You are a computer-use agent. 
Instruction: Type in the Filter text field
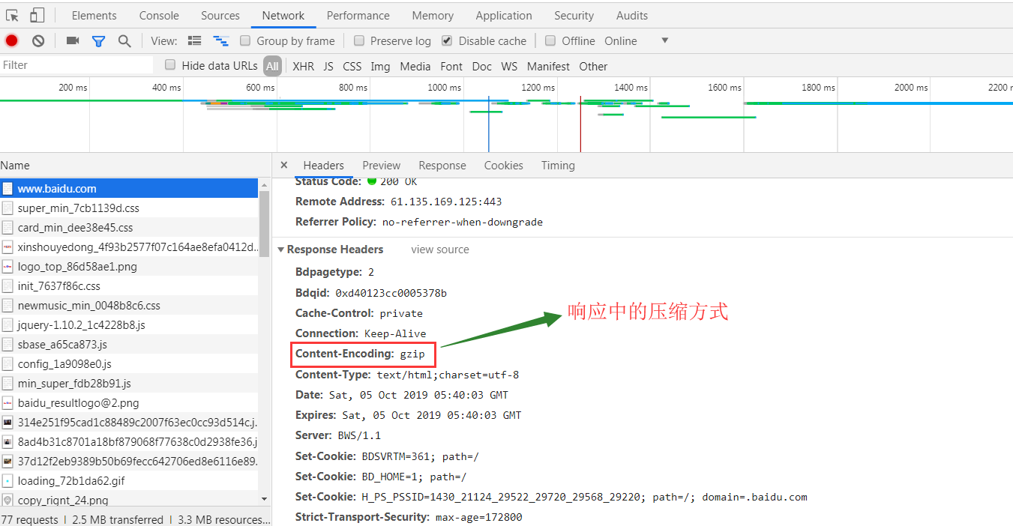[75, 65]
